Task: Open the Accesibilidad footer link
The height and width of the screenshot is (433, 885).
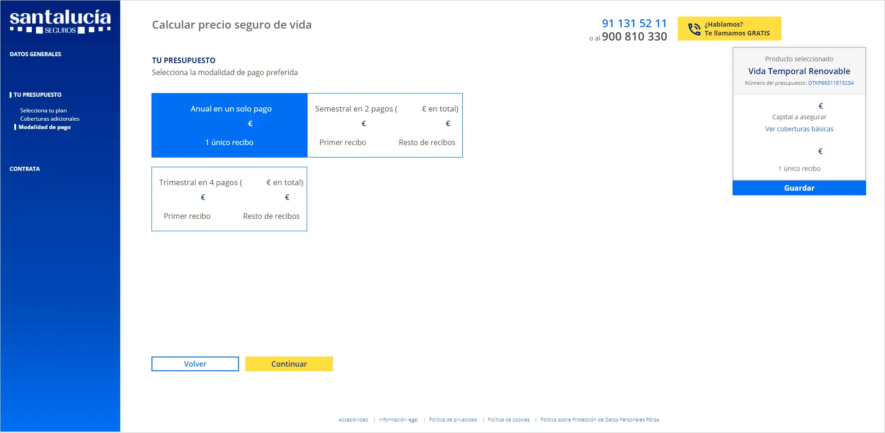Action: [x=353, y=420]
